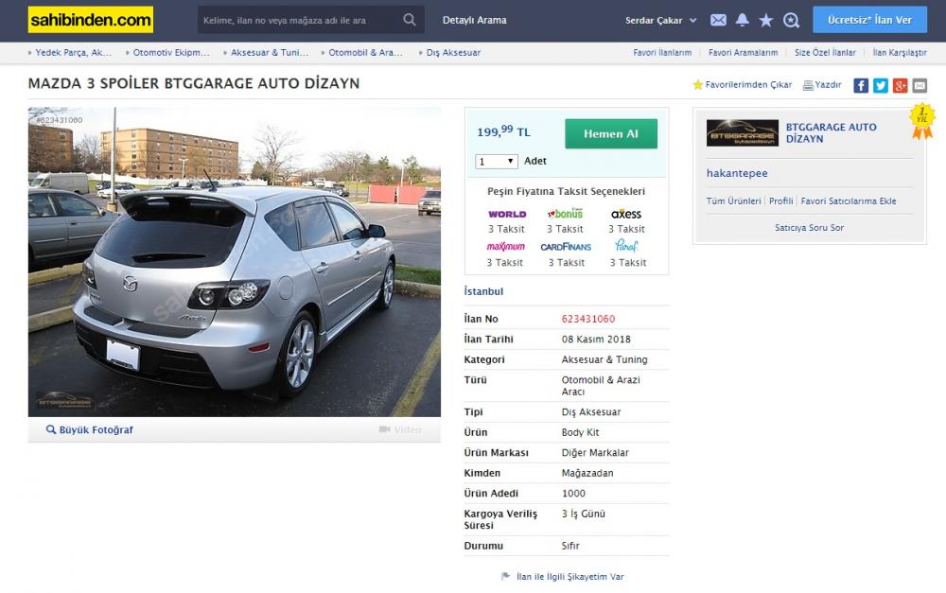Click the Video camera icon
Viewport: 946px width, 593px height.
coord(384,429)
